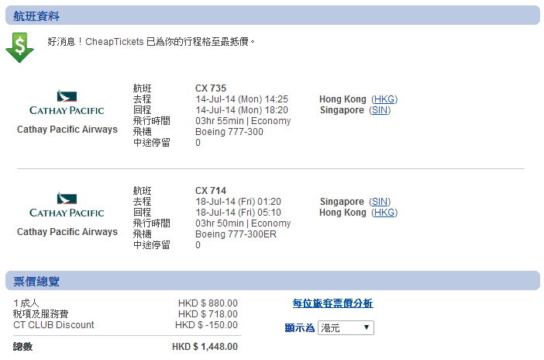
Task: Click the total price HKD $ 1,448.00
Action: (x=205, y=347)
